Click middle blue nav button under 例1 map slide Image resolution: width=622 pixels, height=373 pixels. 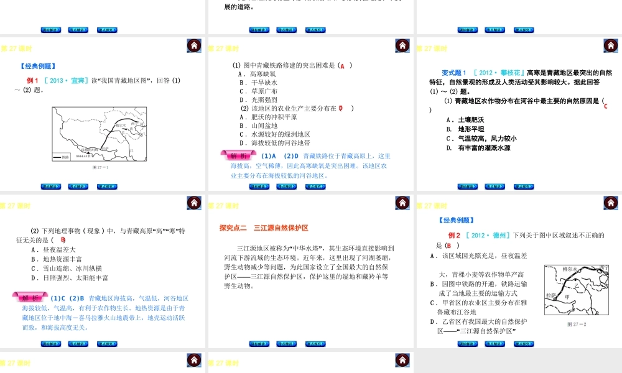(78, 186)
